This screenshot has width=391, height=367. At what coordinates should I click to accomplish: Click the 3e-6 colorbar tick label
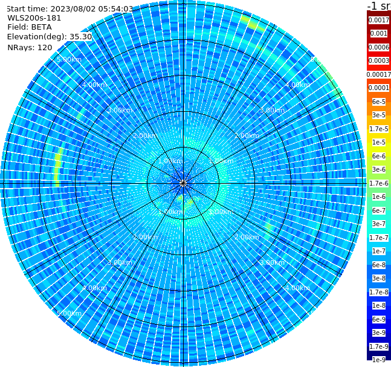pyautogui.click(x=379, y=169)
